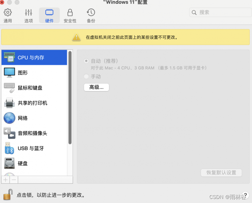
Task: Open 共享的打印机 settings
Action: (34, 103)
